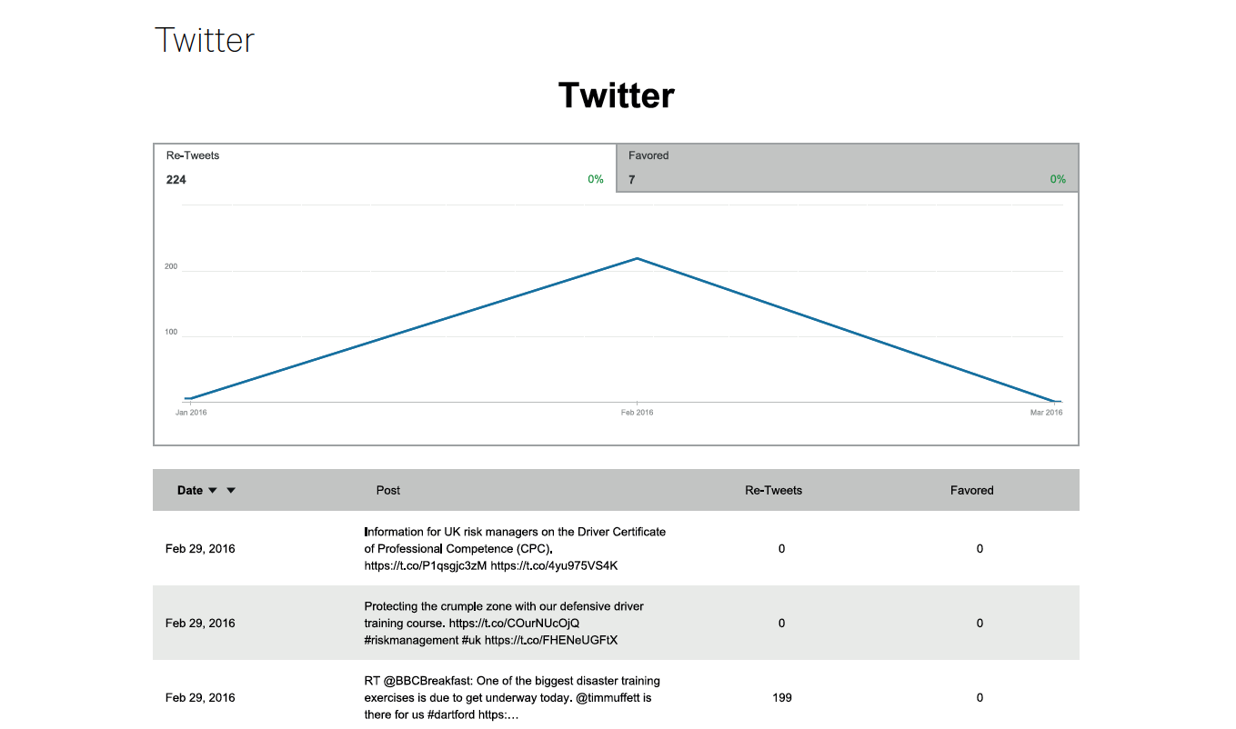Click the Re-Tweets count in the crumple zone row

point(781,624)
